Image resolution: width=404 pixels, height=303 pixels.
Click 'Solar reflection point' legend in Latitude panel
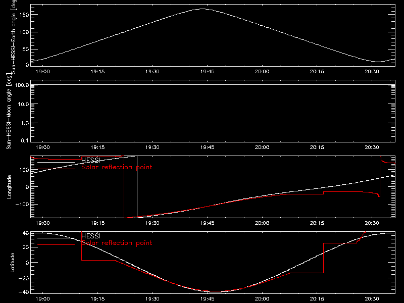(117, 243)
